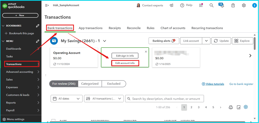The width and height of the screenshot is (259, 123).
Task: Edit menu with the pencil icon
Action: 38,41
